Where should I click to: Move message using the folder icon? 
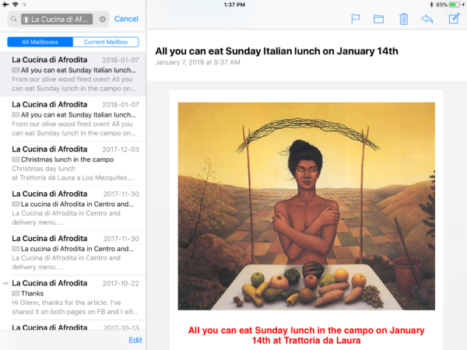click(378, 19)
